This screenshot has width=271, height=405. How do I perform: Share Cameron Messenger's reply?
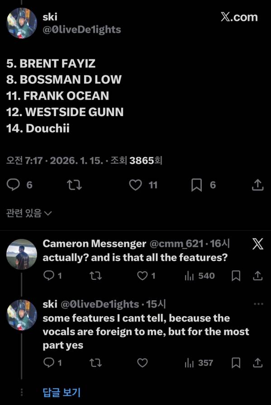(257, 276)
